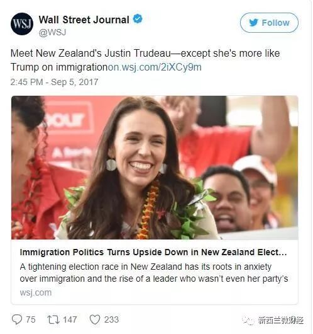Click the article description about tightening election race
Viewport: 313px width, 334px height.
(x=154, y=273)
